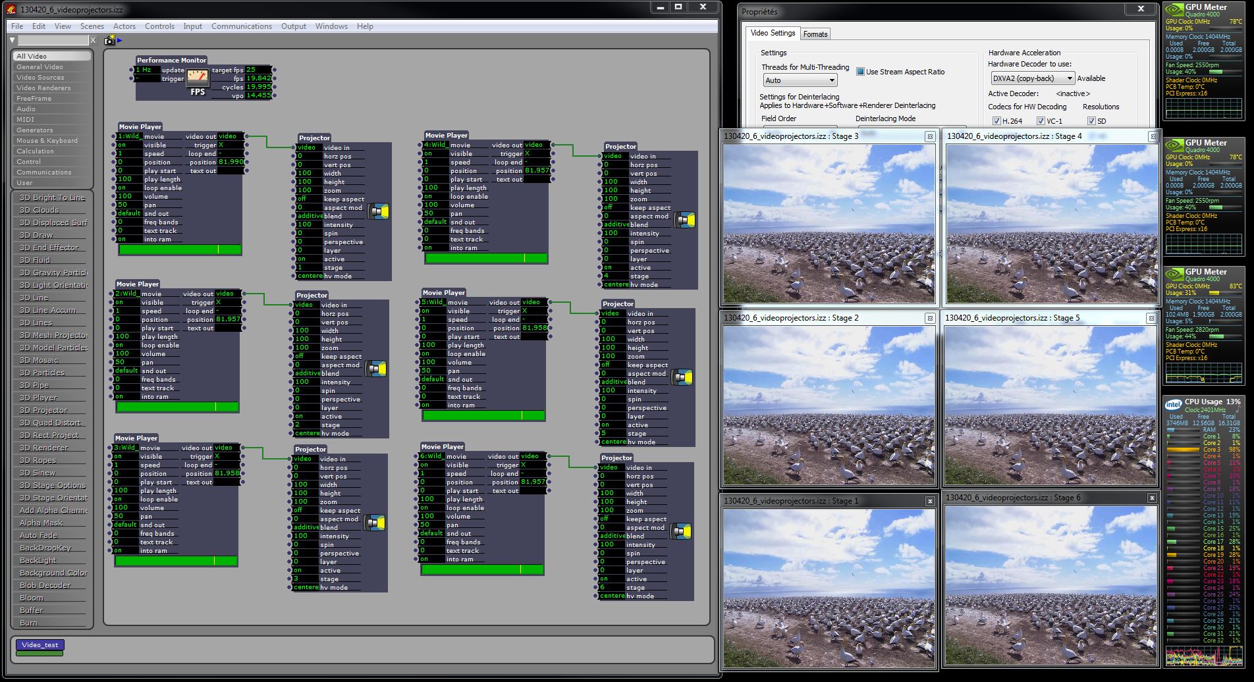1254x682 pixels.
Task: Click the Projector icon connected to movie 1:Wild
Action: point(379,211)
